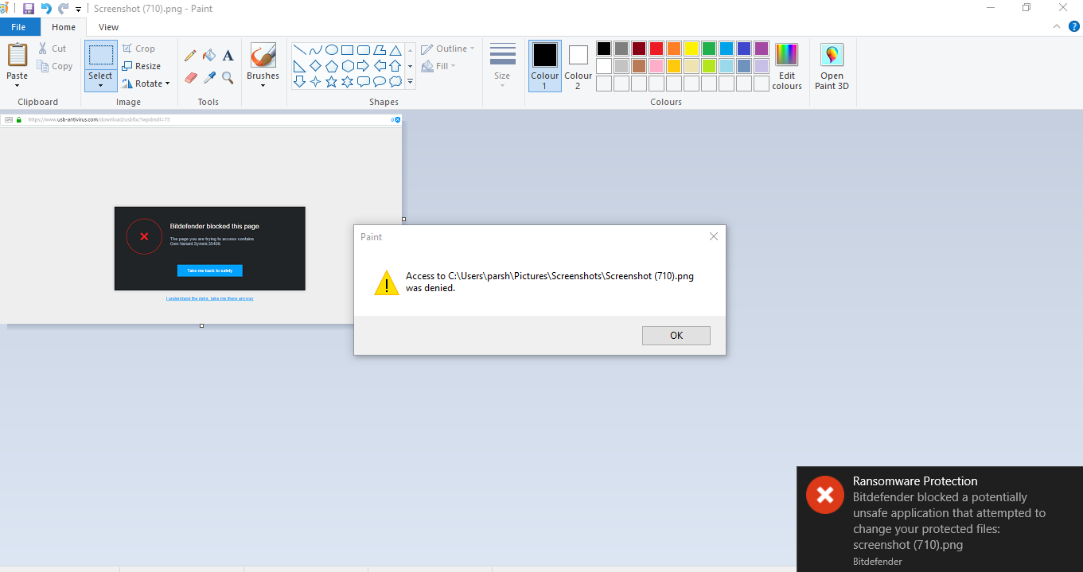Open Customize Quick Access Toolbar dropdown

click(79, 10)
